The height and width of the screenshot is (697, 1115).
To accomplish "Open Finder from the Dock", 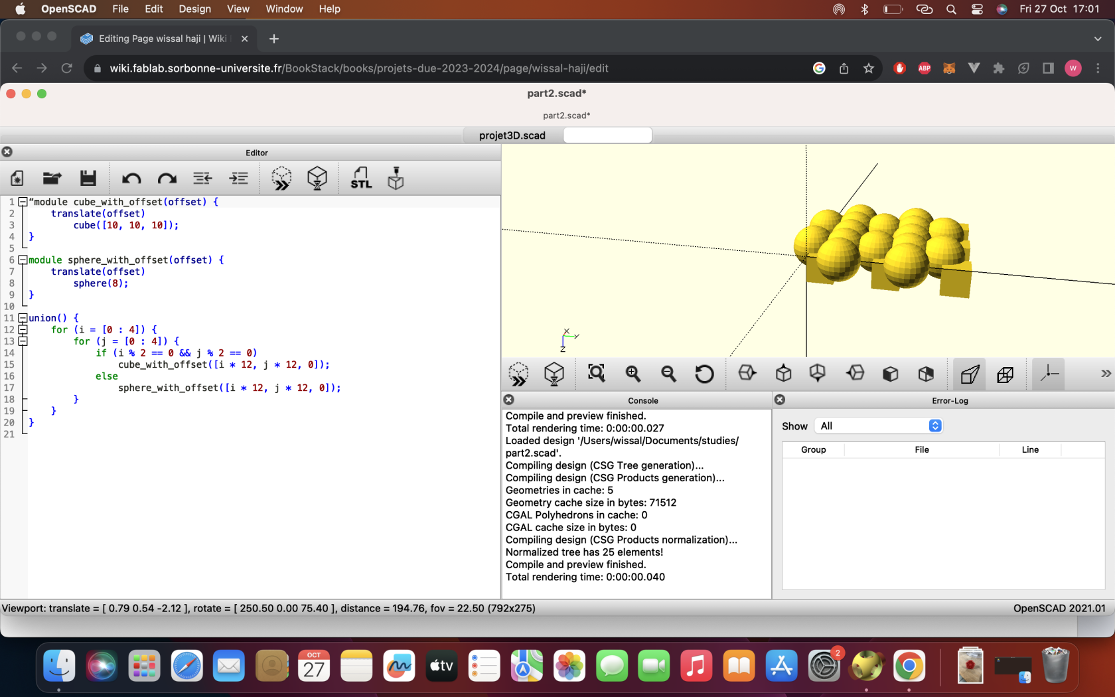I will pos(59,666).
